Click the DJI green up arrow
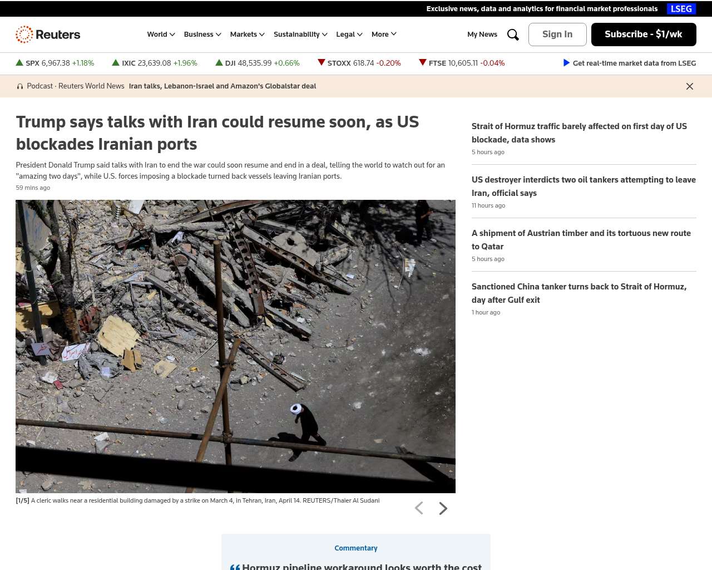This screenshot has width=712, height=570. click(x=219, y=63)
